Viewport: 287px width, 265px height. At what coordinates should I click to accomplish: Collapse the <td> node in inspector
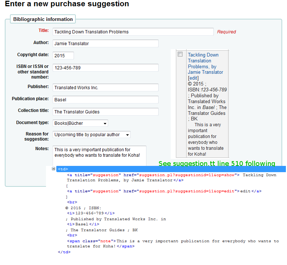coord(54,169)
